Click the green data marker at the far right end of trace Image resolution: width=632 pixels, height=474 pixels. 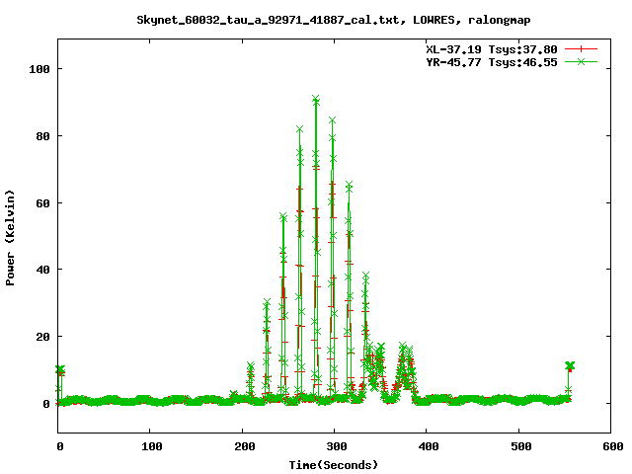(x=570, y=365)
